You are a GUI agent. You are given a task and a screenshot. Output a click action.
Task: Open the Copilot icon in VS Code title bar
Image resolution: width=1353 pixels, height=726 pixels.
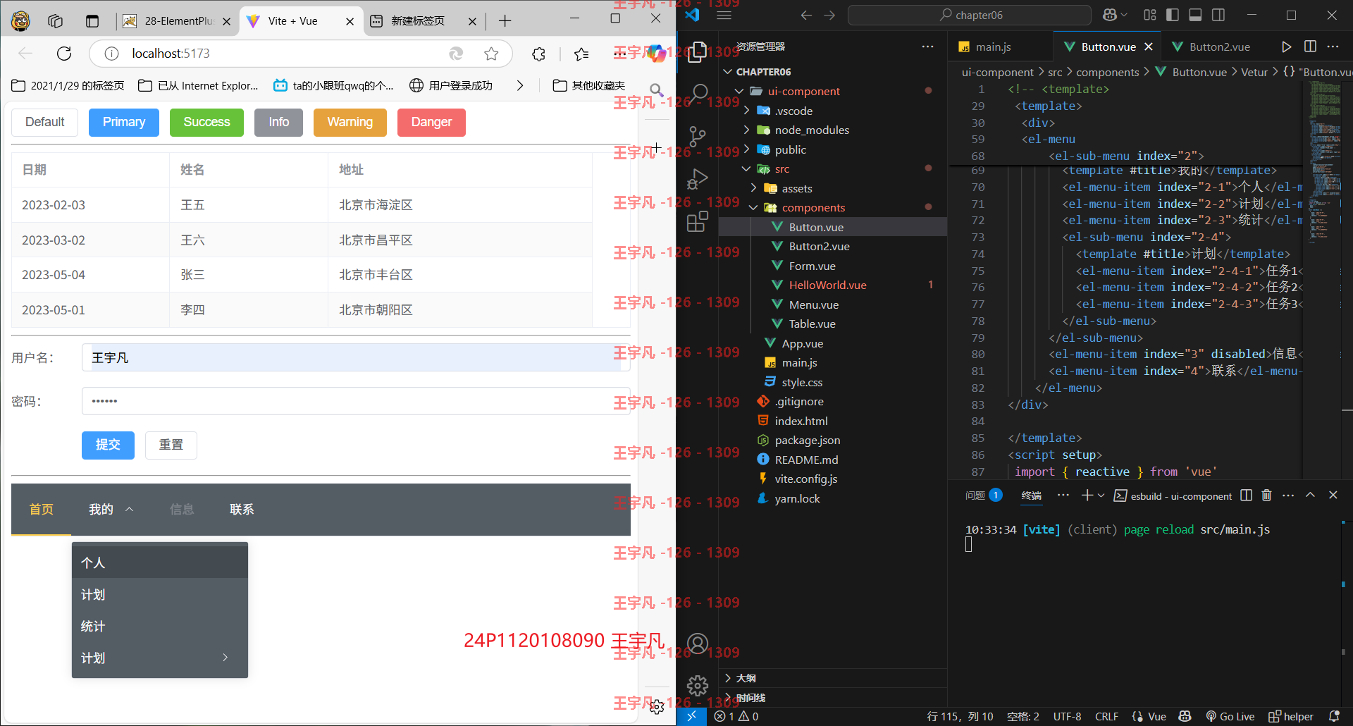1110,15
